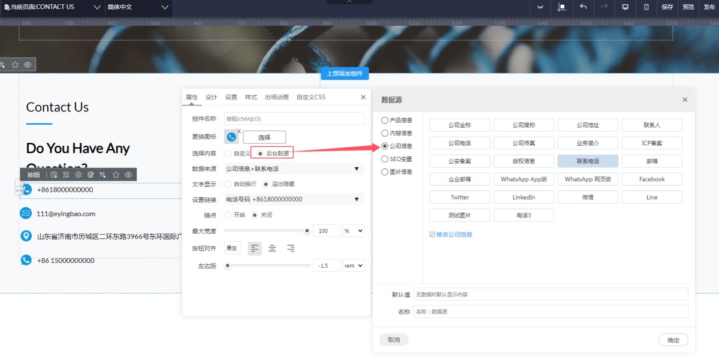Enable the 开启 anchor radio option
This screenshot has height=363, width=719.
[x=228, y=215]
